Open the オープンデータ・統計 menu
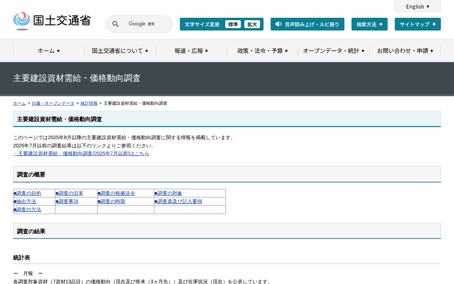454x284 pixels. pos(334,51)
